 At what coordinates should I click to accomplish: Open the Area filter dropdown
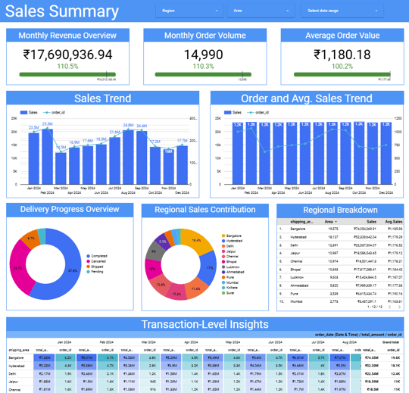pos(261,11)
